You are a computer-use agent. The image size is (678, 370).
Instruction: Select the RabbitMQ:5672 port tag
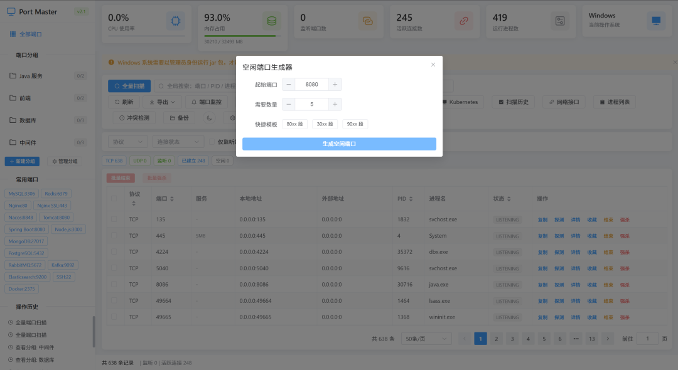point(25,265)
